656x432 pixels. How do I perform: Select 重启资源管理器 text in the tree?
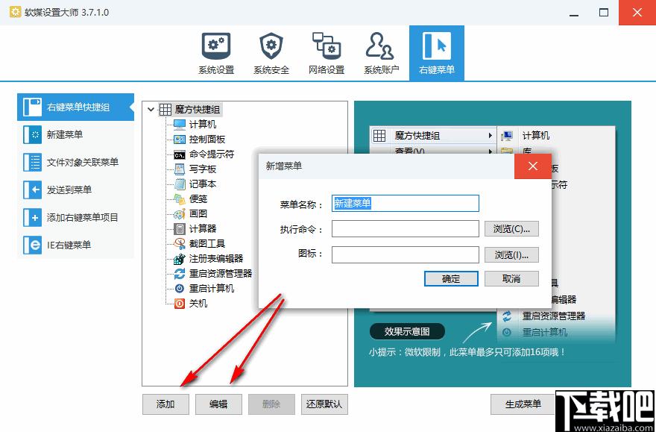click(221, 274)
